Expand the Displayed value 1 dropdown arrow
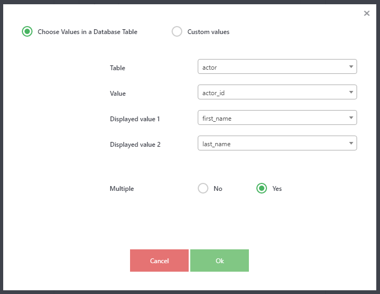Image resolution: width=380 pixels, height=294 pixels. [351, 117]
